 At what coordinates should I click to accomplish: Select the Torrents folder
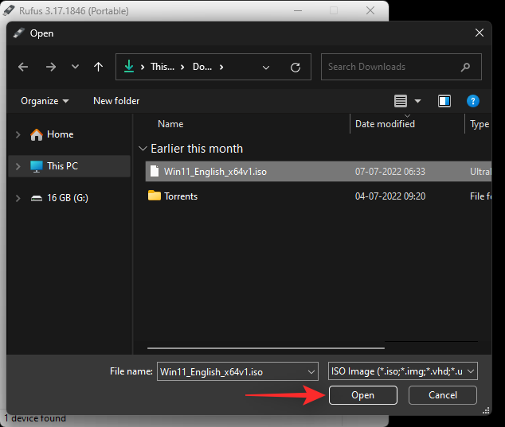[181, 196]
